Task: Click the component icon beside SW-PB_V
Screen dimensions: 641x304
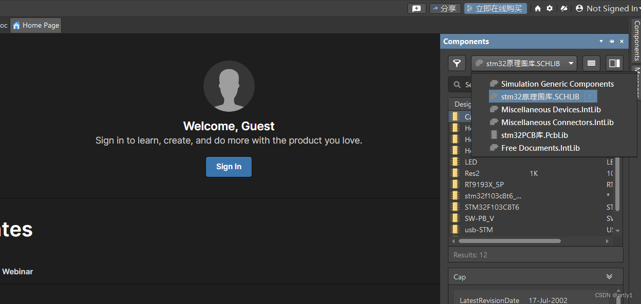Action: coord(455,218)
